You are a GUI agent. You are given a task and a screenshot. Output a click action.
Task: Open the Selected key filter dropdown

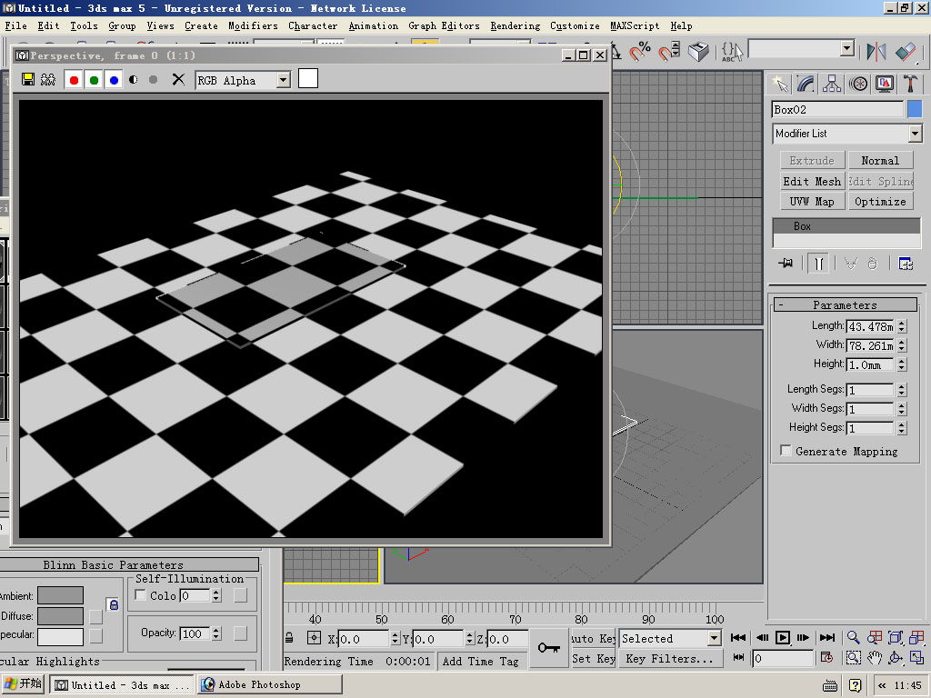715,639
